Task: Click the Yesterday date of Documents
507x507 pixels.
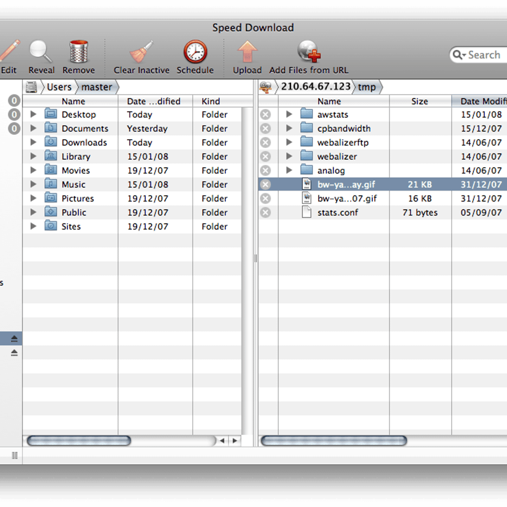Action: coord(147,128)
